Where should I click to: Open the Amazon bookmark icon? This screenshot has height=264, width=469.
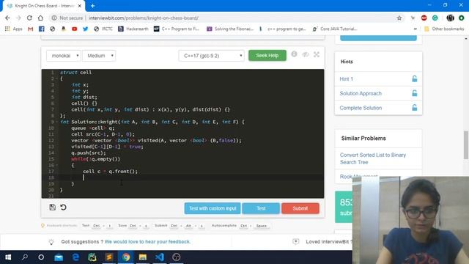[64, 29]
